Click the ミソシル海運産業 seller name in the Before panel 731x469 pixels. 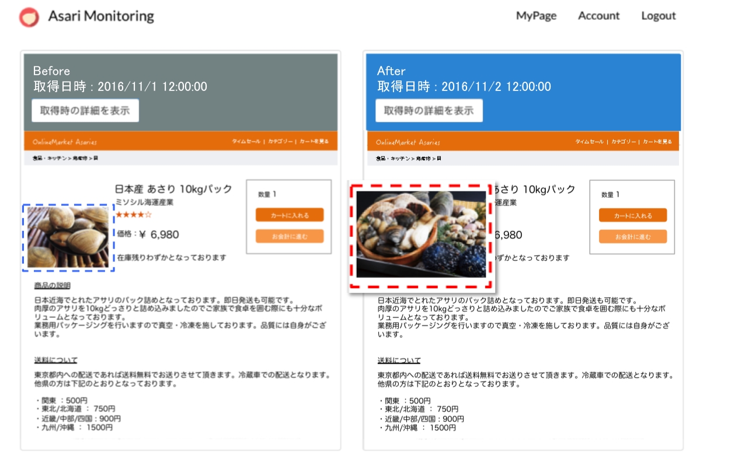[144, 202]
